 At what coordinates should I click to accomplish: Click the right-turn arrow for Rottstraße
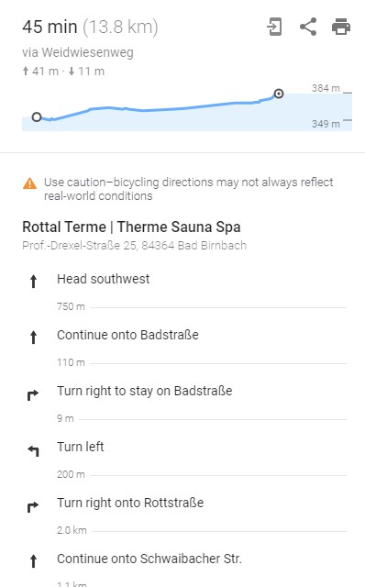(33, 507)
